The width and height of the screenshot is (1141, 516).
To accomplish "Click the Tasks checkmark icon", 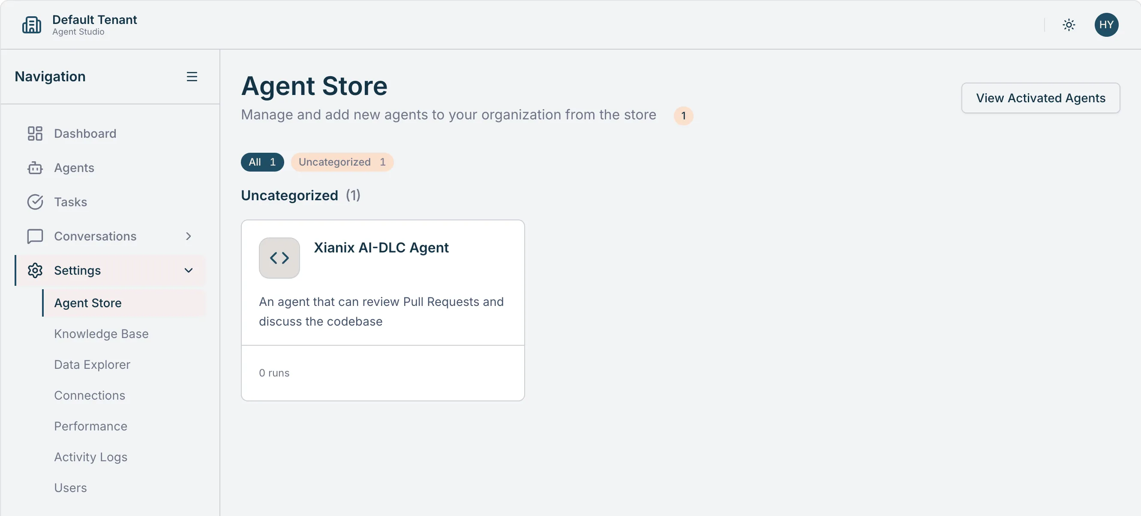I will 35,202.
